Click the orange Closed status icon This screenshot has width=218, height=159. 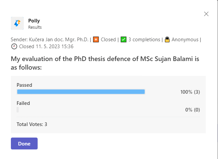tap(96, 40)
